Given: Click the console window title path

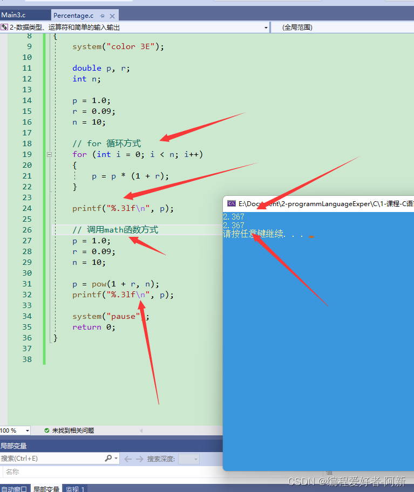Looking at the screenshot, I should coord(326,204).
